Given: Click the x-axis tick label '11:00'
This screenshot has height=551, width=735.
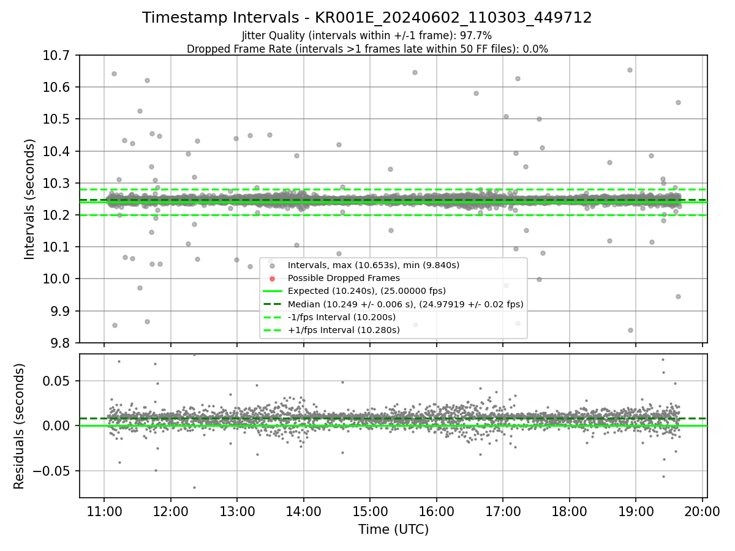Looking at the screenshot, I should 104,511.
